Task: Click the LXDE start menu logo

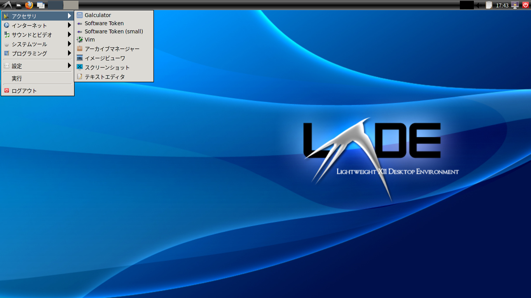Action: (x=7, y=5)
